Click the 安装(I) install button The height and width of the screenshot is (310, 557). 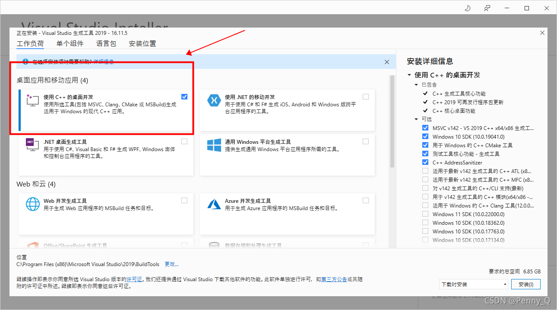[526, 284]
